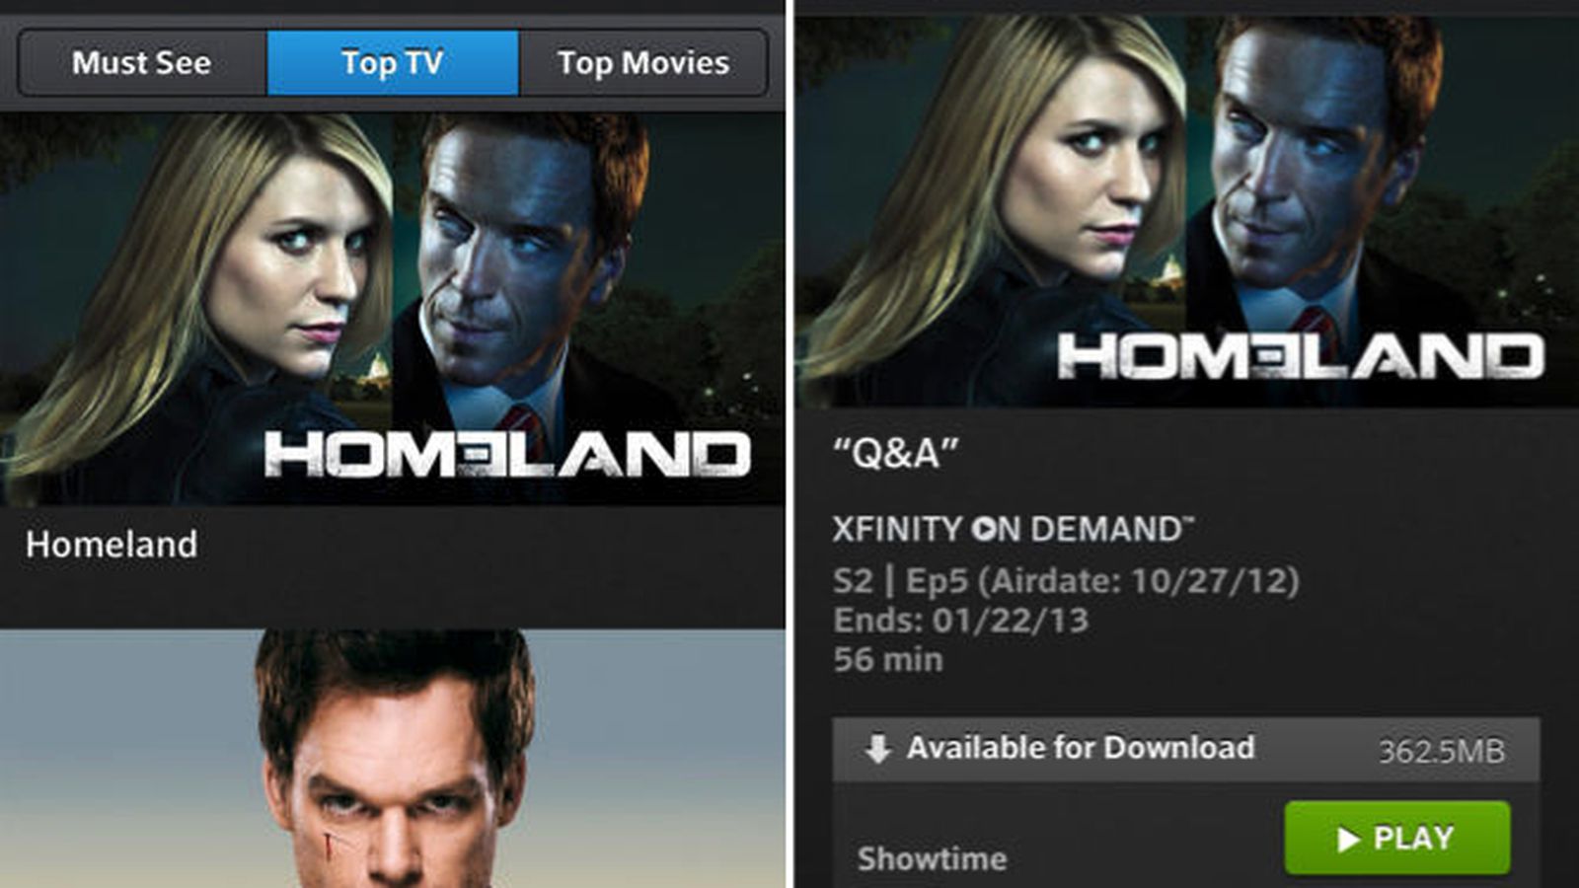Screen dimensions: 1579x888
Task: Tap the Available for Download row
Action: pyautogui.click(x=1185, y=750)
